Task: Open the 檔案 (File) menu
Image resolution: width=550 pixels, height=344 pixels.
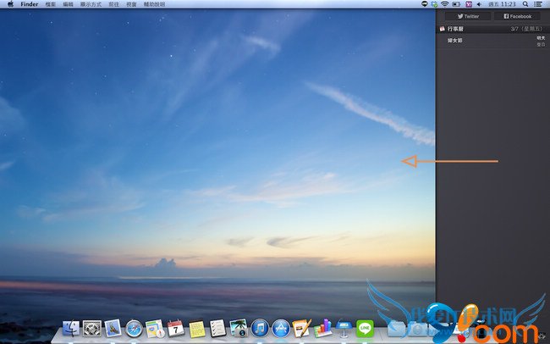Action: 51,4
